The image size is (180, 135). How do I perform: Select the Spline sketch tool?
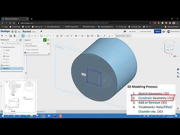47,36
